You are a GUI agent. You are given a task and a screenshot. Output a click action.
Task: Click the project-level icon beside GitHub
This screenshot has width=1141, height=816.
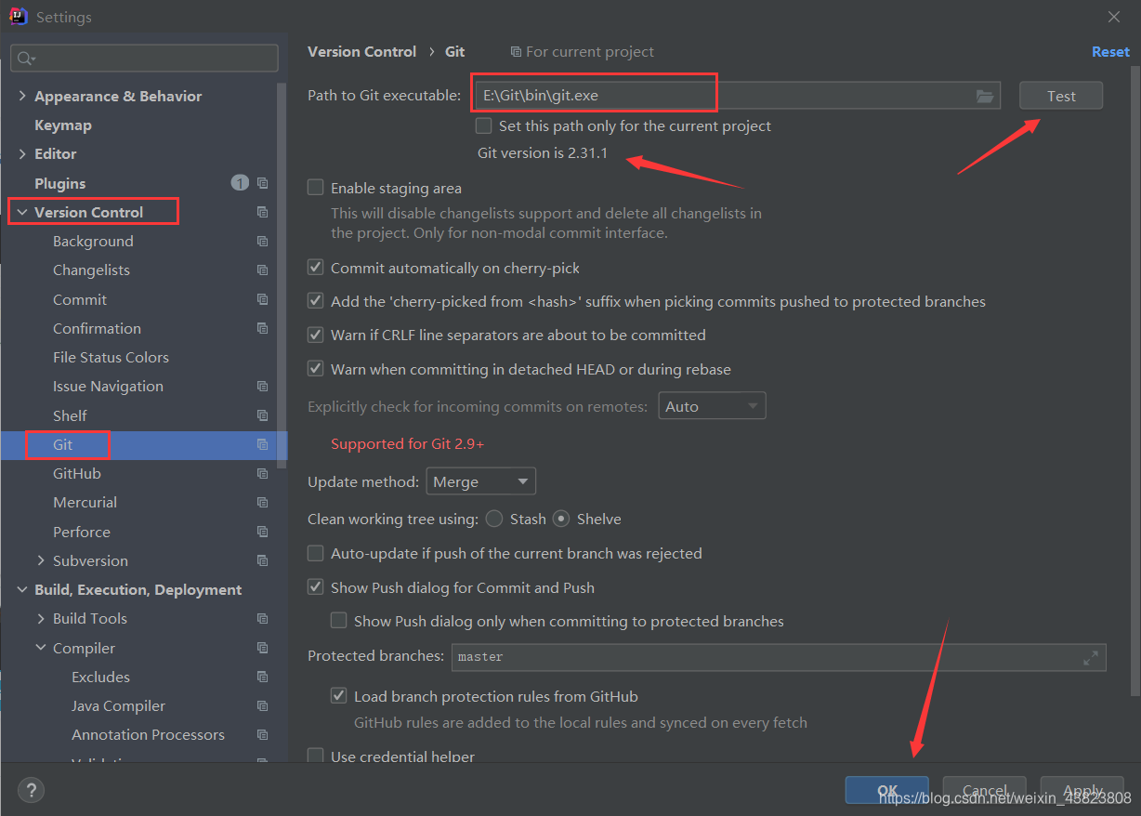click(x=263, y=474)
